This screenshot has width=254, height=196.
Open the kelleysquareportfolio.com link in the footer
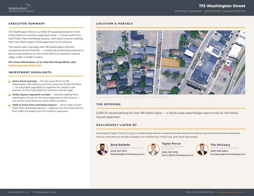pos(231,192)
